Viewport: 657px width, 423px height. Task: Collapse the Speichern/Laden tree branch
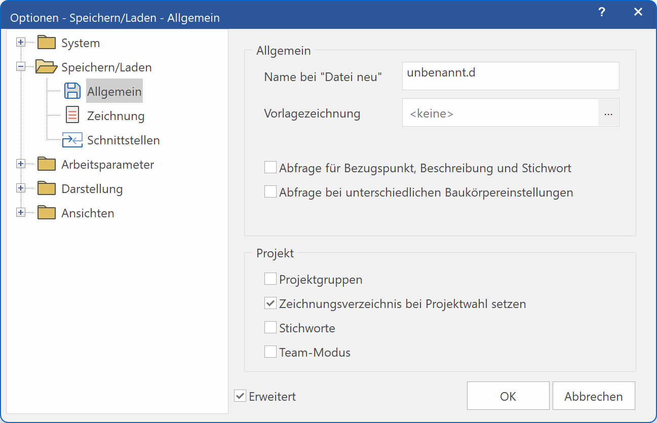[x=20, y=67]
